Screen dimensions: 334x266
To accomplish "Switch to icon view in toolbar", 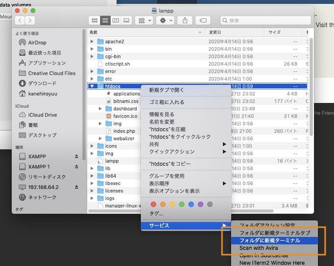I will point(95,21).
